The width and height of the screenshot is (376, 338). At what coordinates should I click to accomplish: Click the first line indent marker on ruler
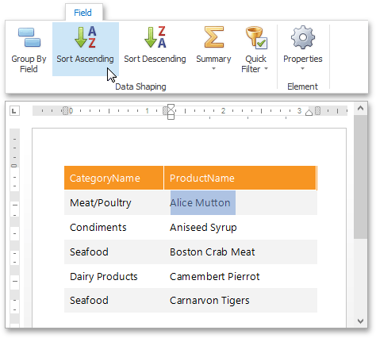pos(171,107)
